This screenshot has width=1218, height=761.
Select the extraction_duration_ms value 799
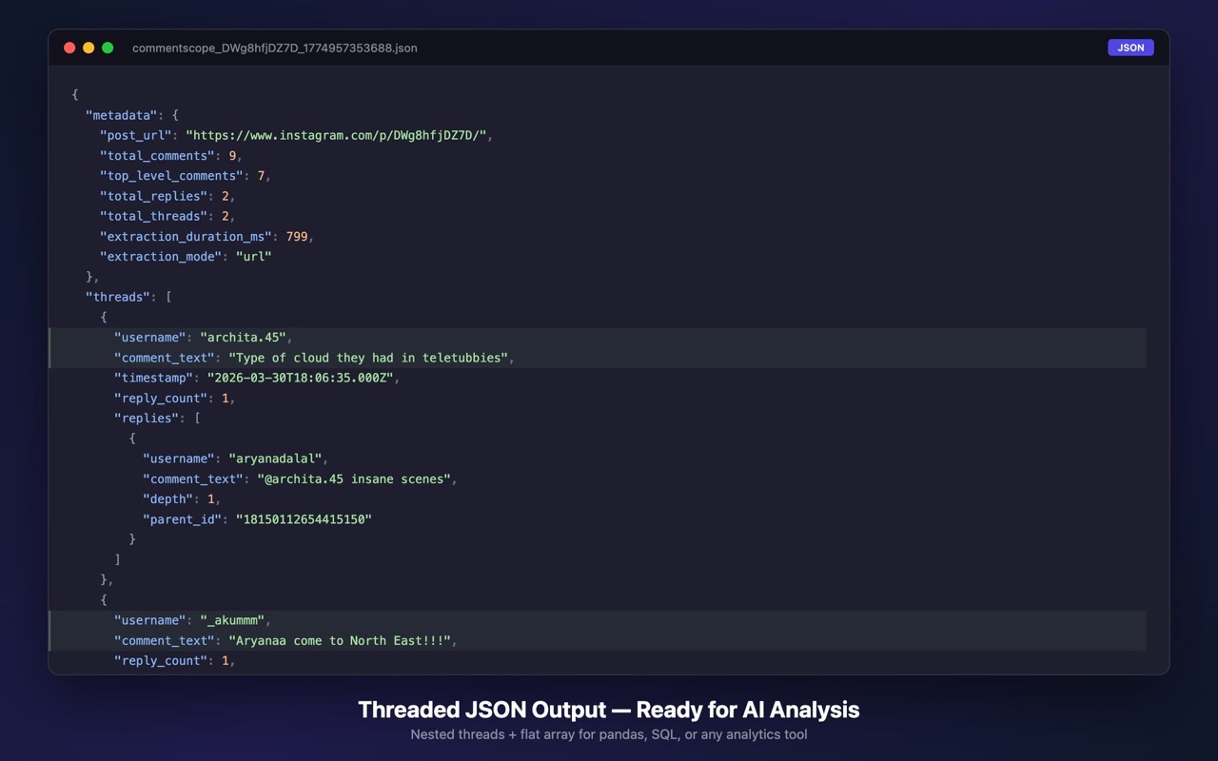tap(297, 236)
